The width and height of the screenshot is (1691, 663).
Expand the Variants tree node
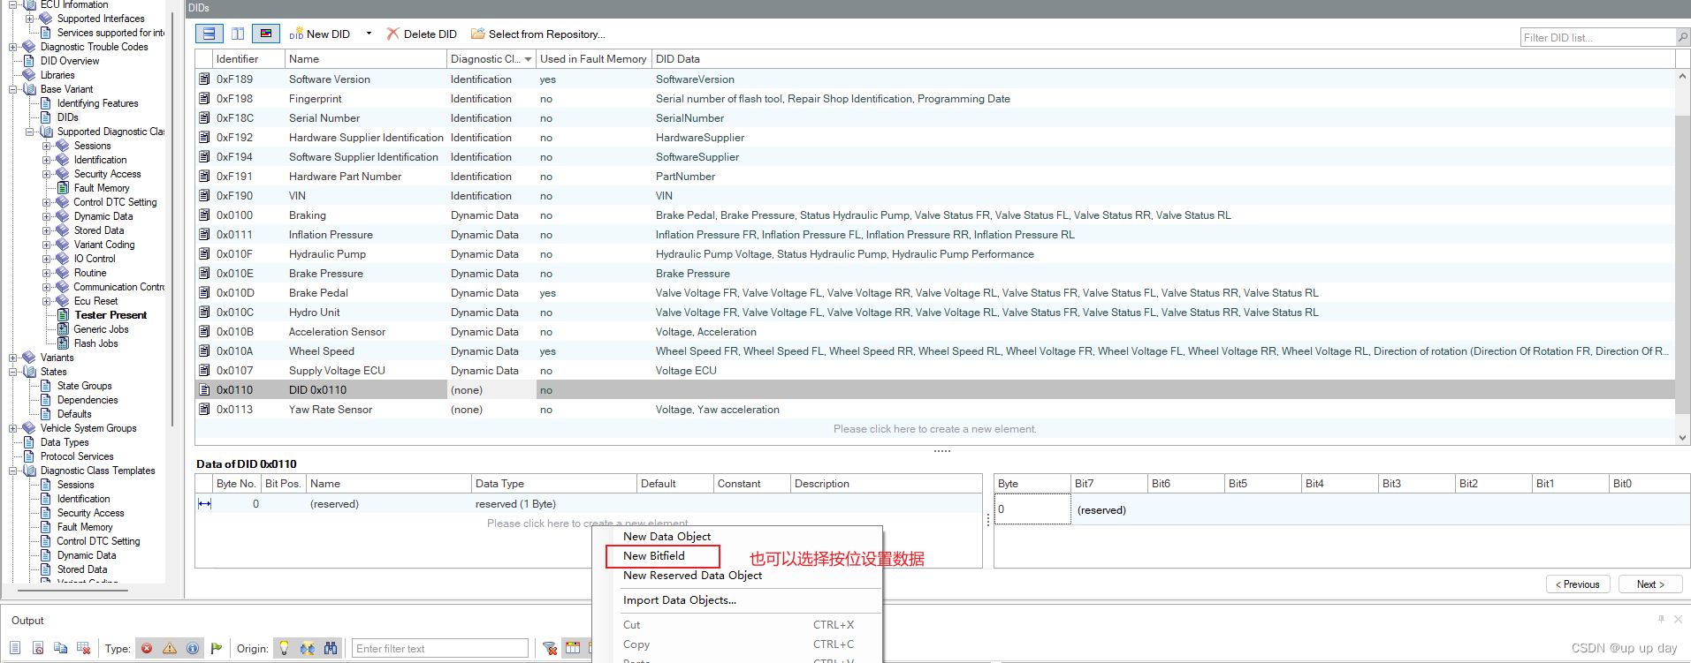click(x=13, y=358)
